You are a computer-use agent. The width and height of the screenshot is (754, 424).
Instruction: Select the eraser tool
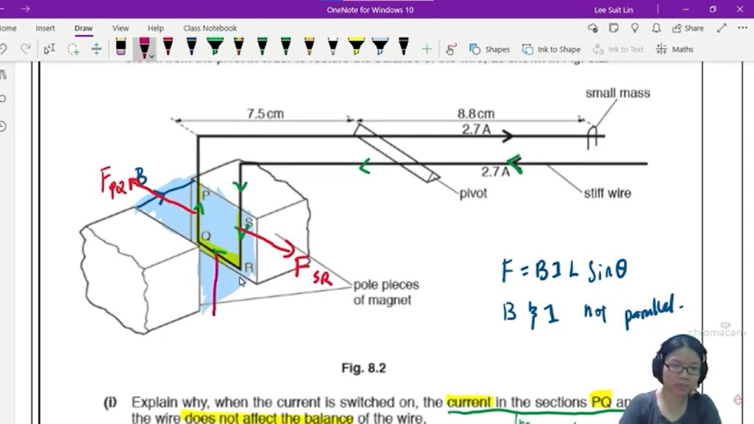[x=121, y=47]
